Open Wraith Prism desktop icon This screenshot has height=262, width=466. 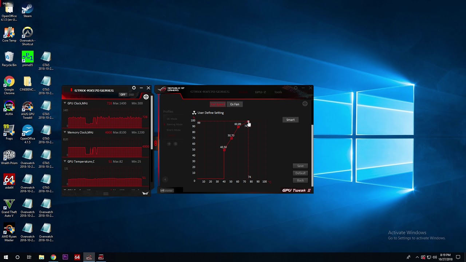pyautogui.click(x=9, y=158)
